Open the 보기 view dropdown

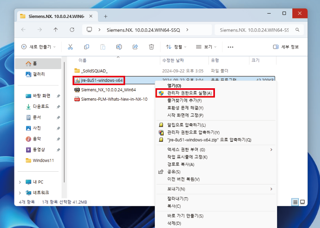point(206,47)
